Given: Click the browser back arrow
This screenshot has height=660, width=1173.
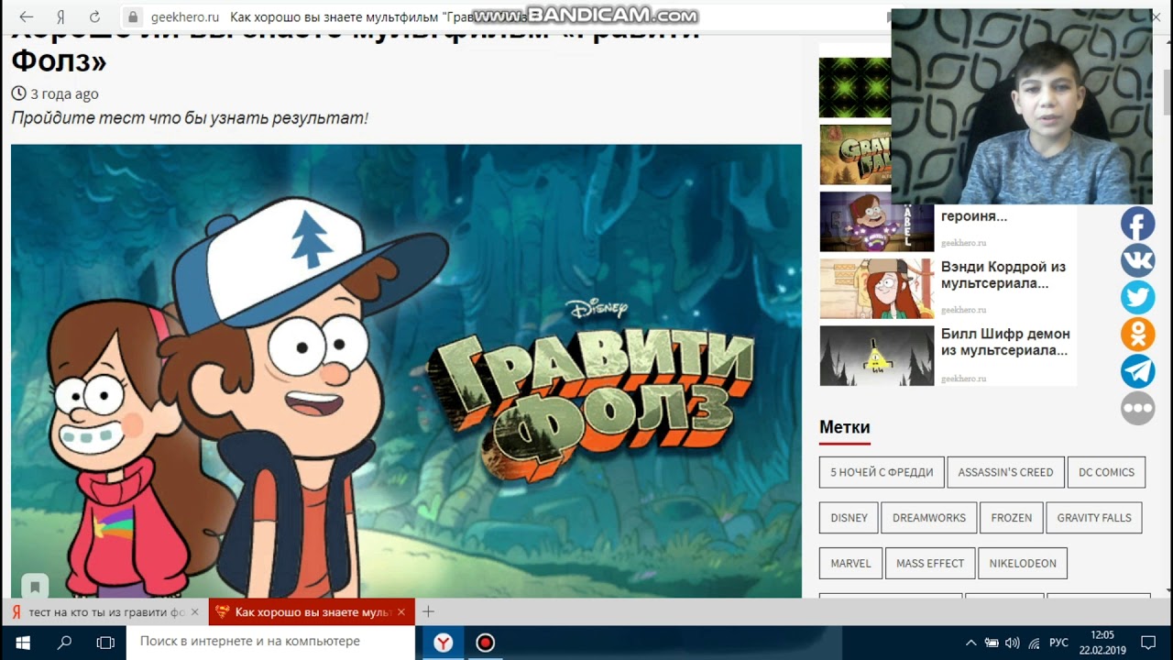Looking at the screenshot, I should [26, 16].
